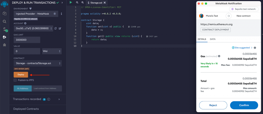Click the Deployed Contracts heading
The width and height of the screenshot is (263, 114).
click(26, 109)
